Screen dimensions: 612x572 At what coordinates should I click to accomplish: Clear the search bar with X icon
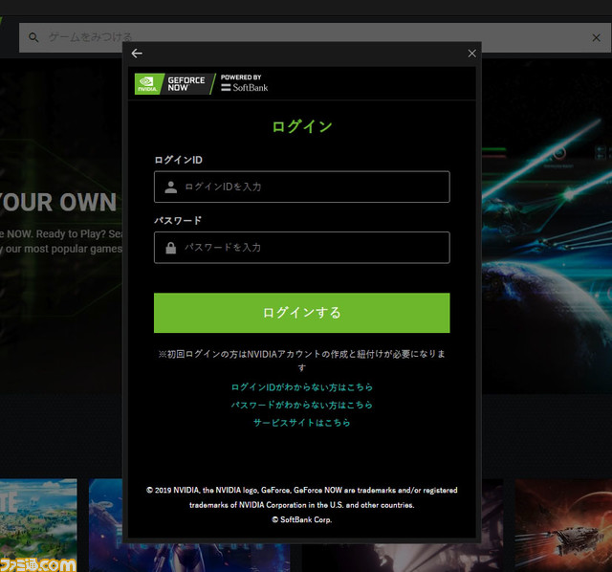(x=596, y=37)
